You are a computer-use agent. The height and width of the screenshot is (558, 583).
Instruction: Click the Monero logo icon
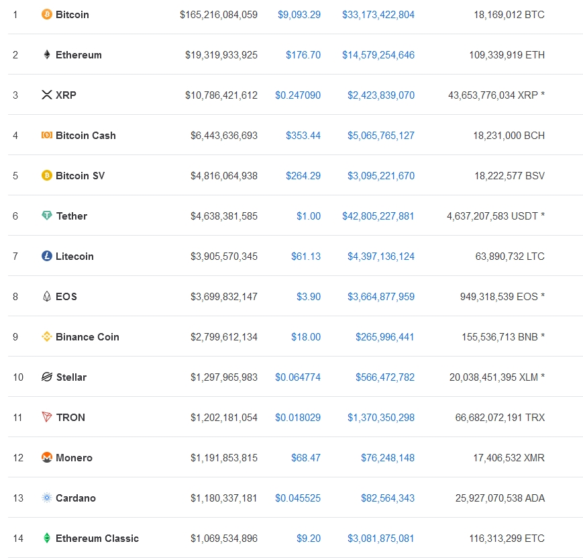coord(46,457)
